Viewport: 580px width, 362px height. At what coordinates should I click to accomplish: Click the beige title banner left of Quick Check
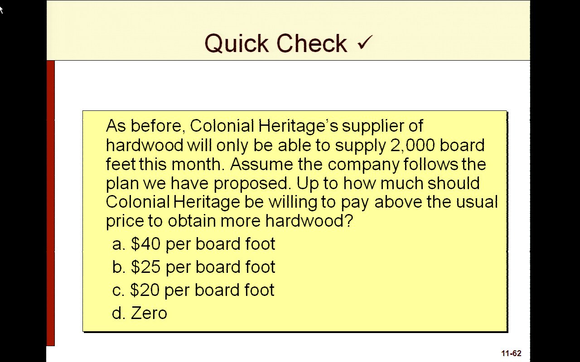point(122,32)
